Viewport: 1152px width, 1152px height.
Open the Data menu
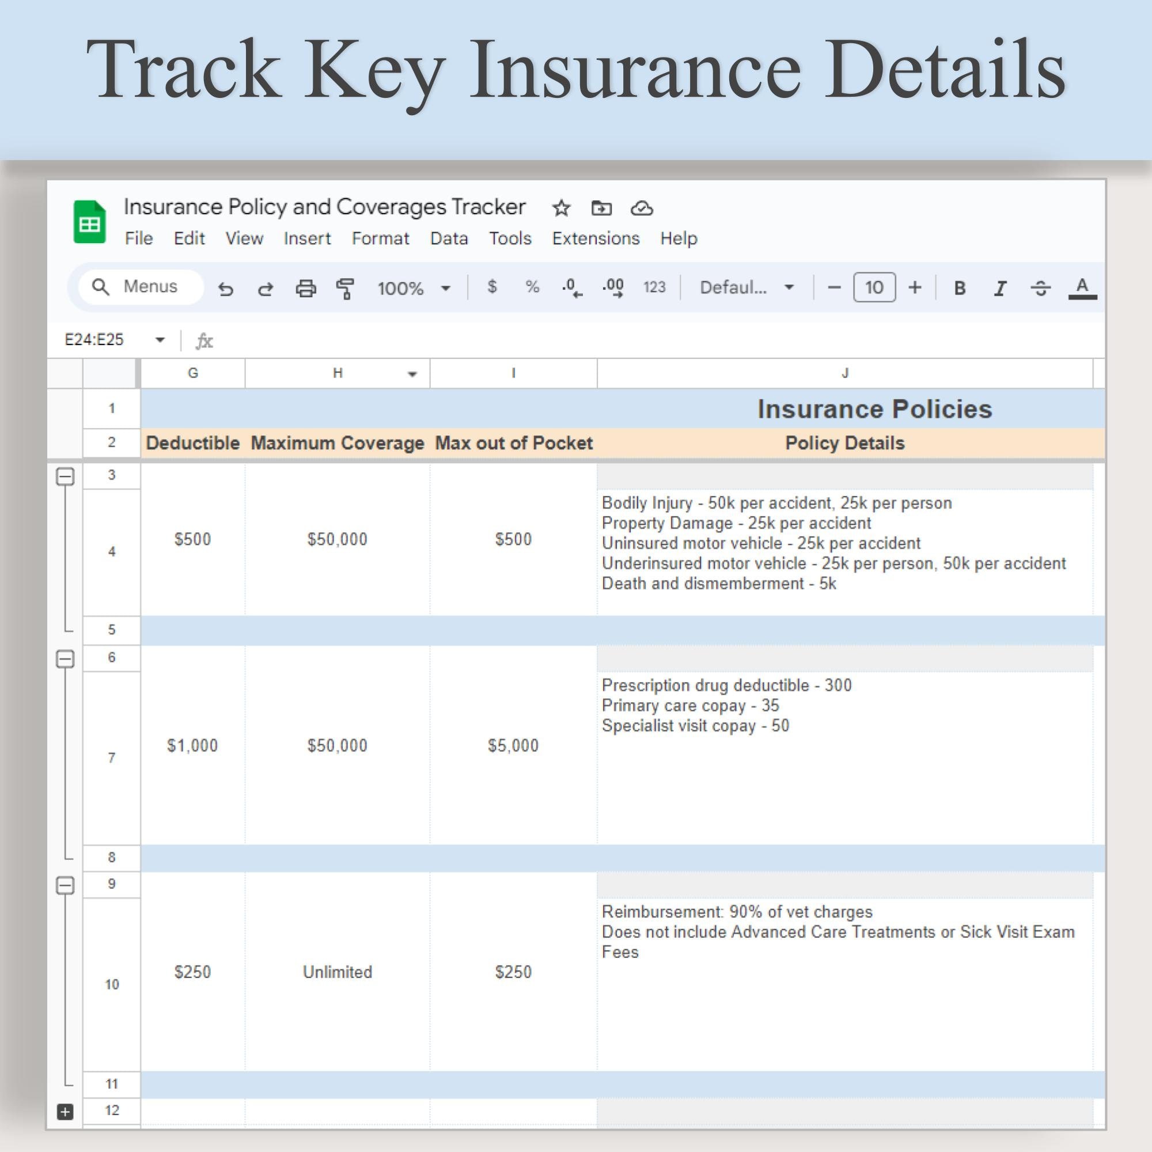pos(450,238)
